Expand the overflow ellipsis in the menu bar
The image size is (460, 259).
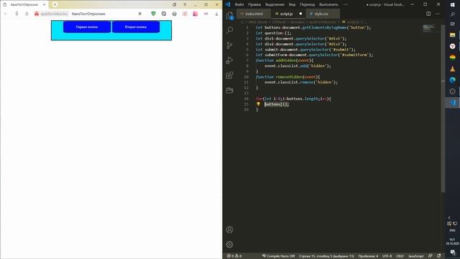345,4
